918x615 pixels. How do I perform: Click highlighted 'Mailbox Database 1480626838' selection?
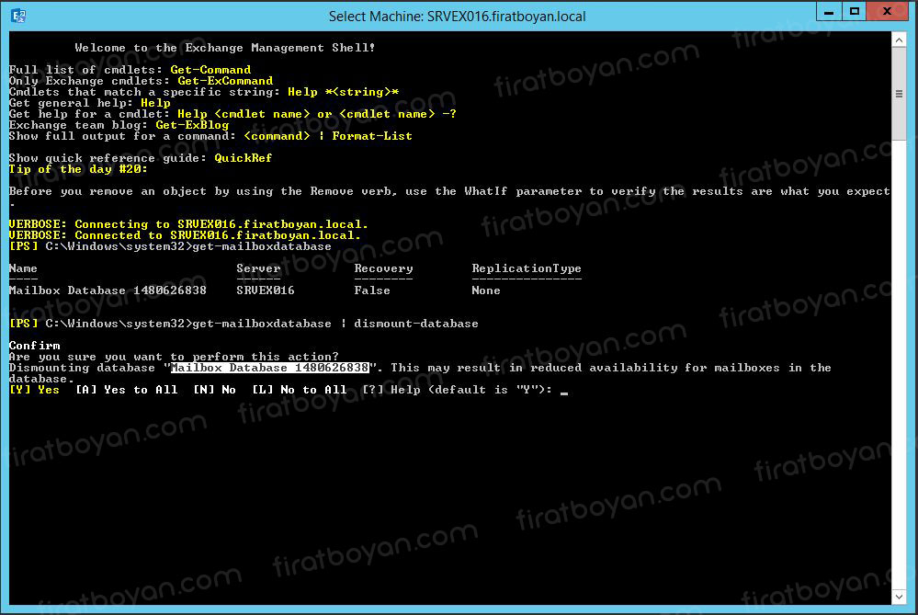(x=270, y=368)
